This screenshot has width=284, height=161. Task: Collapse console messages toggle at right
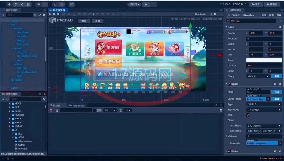pos(221,110)
